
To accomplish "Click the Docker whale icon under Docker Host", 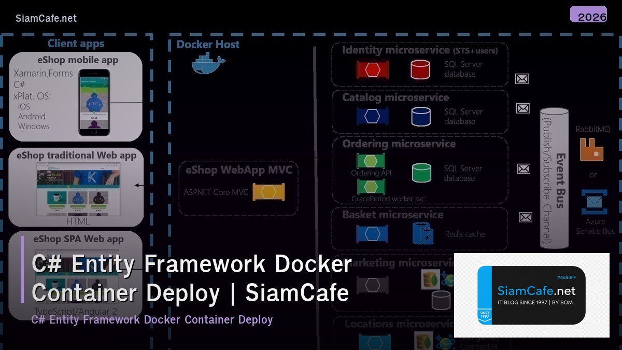I will 206,64.
